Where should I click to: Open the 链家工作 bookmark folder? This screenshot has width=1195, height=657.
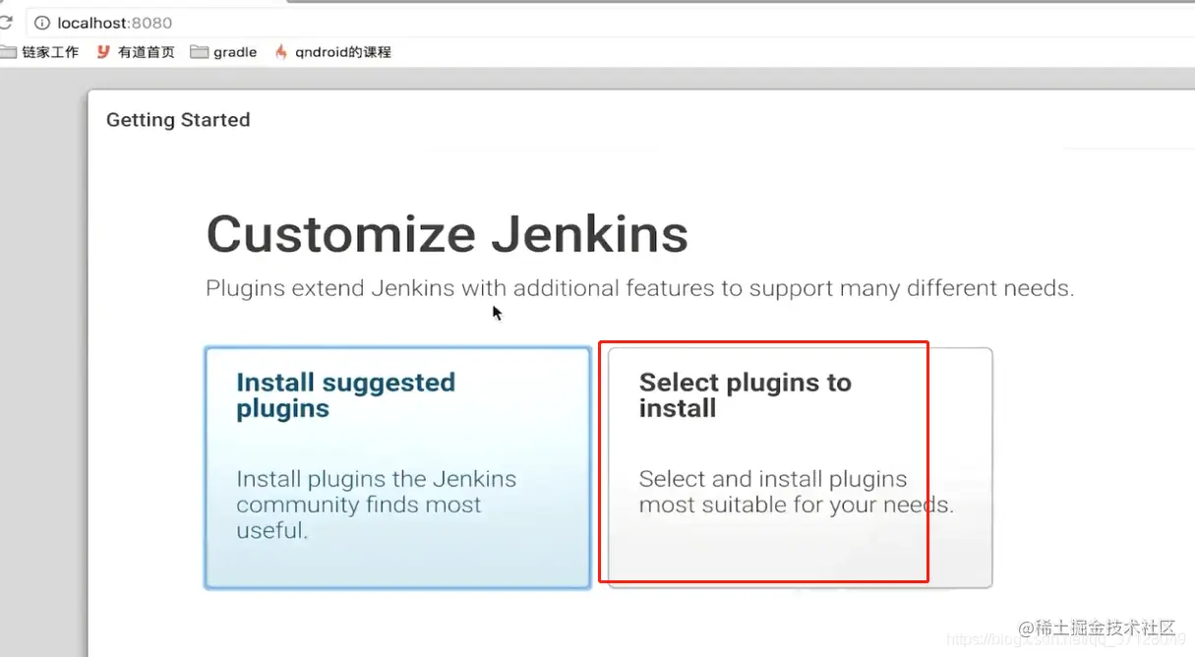click(40, 52)
